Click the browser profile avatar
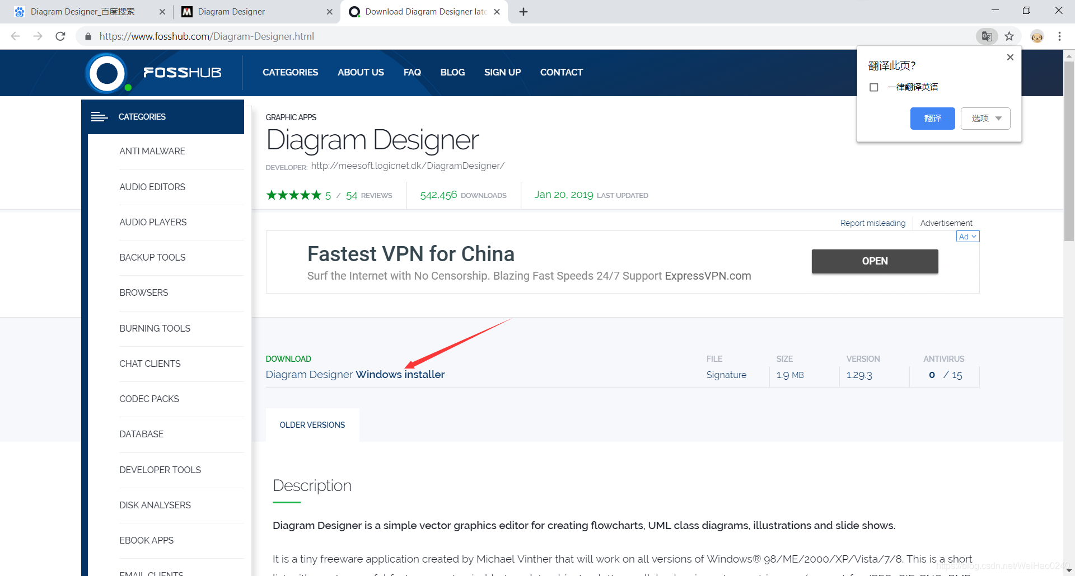Screen dimensions: 1075x576 point(1036,36)
